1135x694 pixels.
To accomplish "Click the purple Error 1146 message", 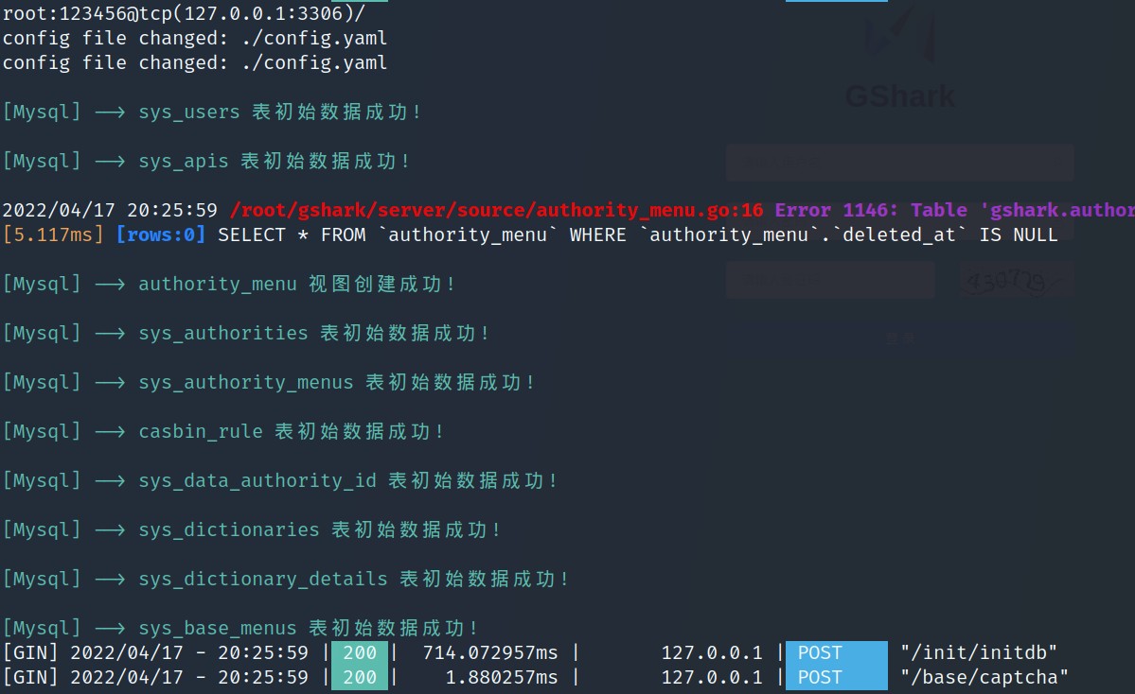I will (x=955, y=210).
